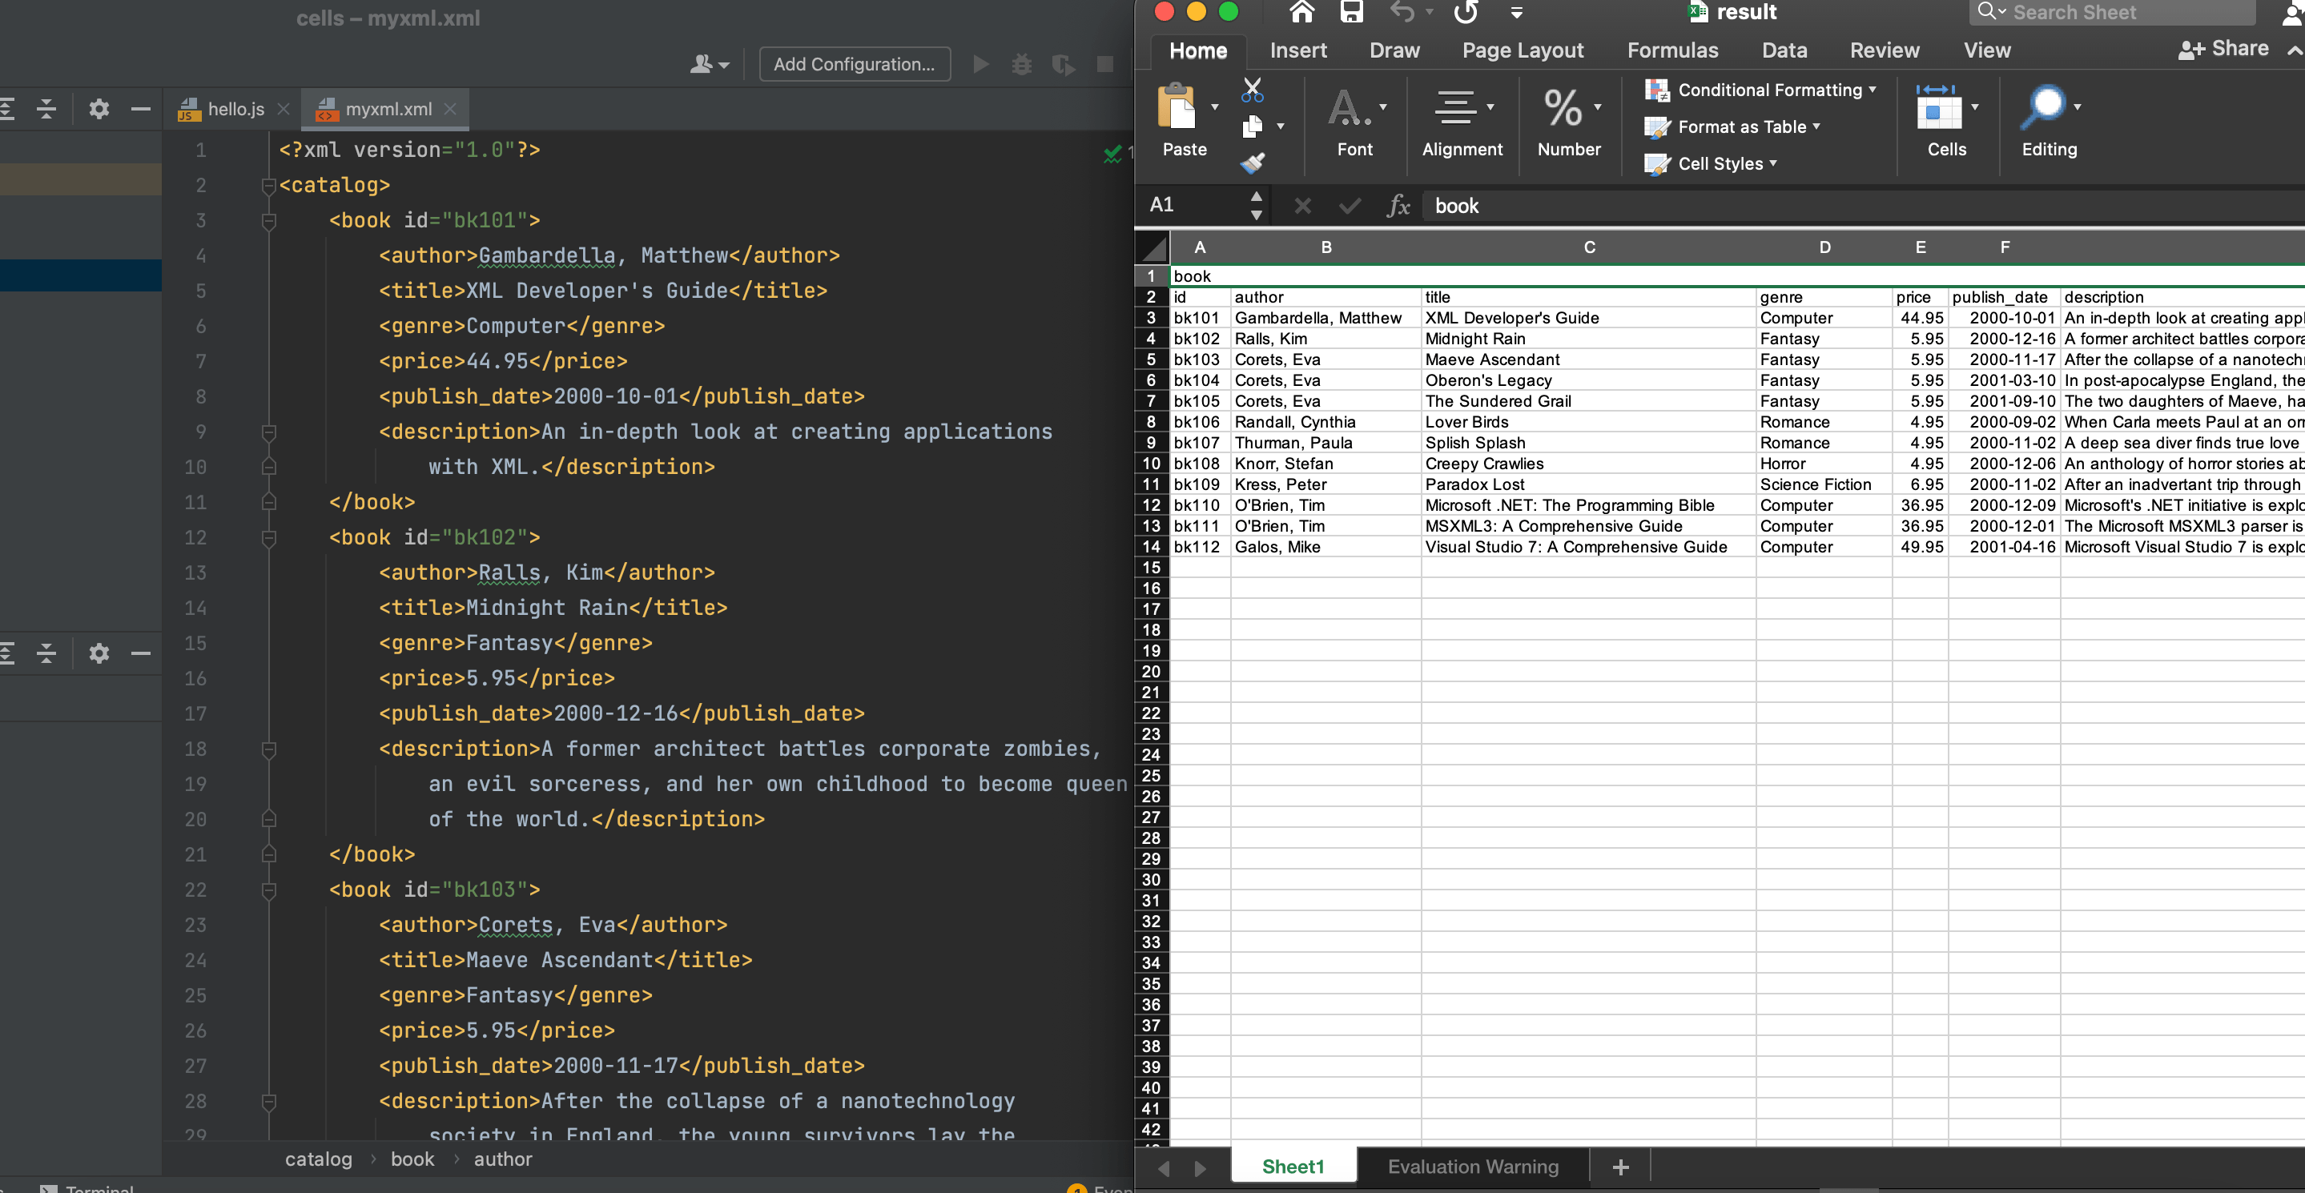
Task: Redo the last action in the spreadsheet
Action: (x=1466, y=13)
